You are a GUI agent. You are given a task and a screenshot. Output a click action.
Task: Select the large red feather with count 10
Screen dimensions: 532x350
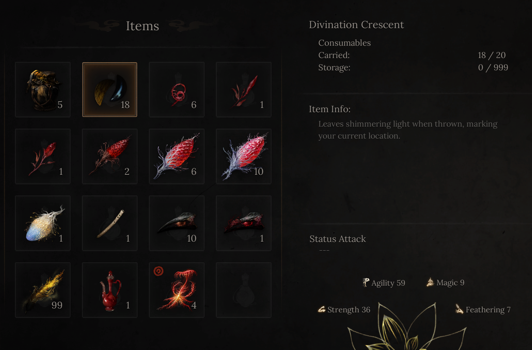pos(244,157)
